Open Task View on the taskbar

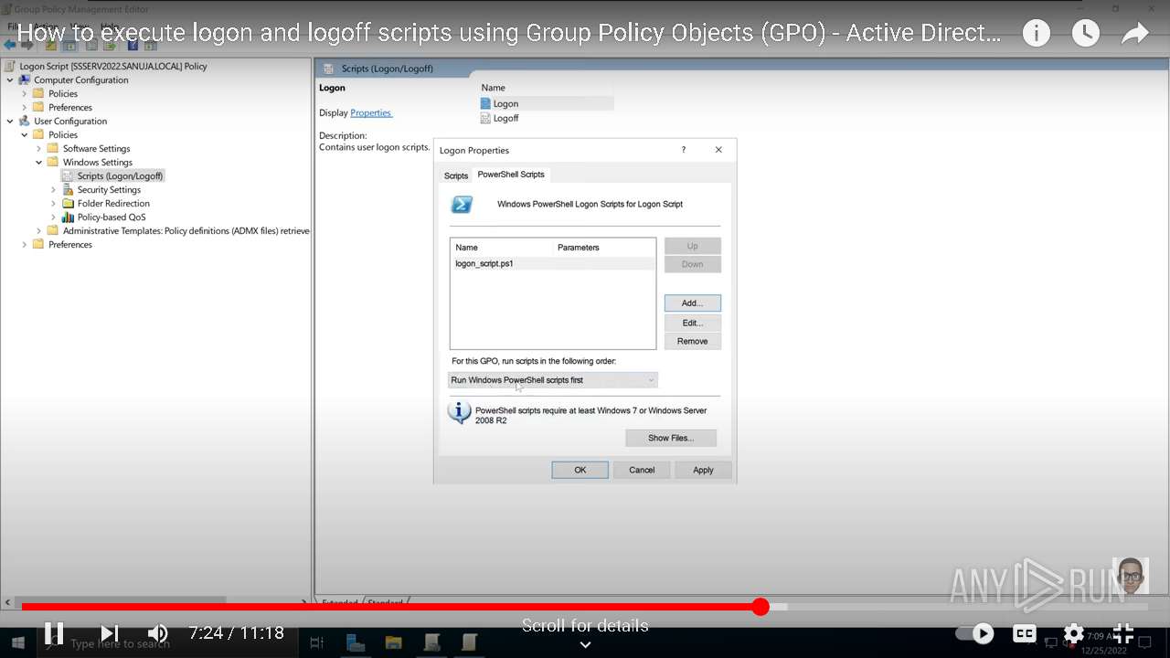tap(316, 642)
